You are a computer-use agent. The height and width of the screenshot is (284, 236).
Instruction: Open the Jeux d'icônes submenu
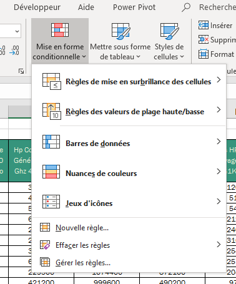129,203
